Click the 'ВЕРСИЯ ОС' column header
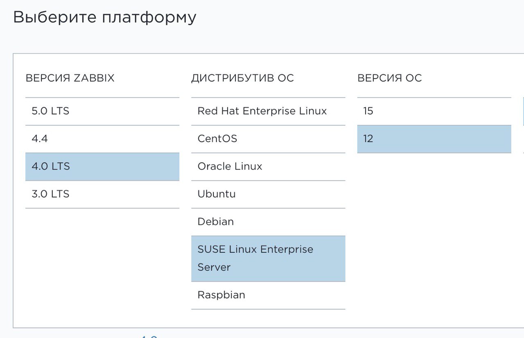524x338 pixels. click(x=389, y=78)
